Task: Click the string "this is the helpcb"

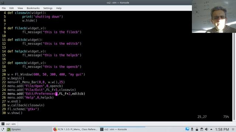Action: tap(61, 55)
